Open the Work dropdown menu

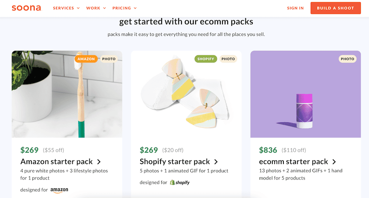pyautogui.click(x=96, y=8)
